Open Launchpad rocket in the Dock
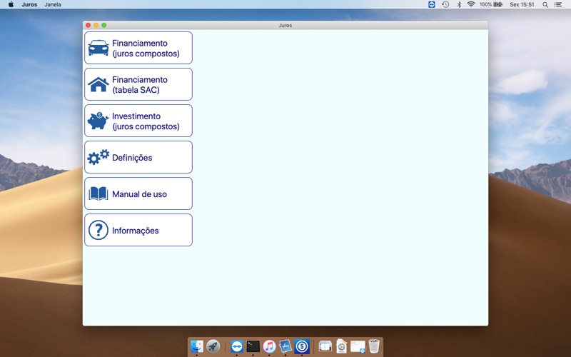 tap(213, 346)
